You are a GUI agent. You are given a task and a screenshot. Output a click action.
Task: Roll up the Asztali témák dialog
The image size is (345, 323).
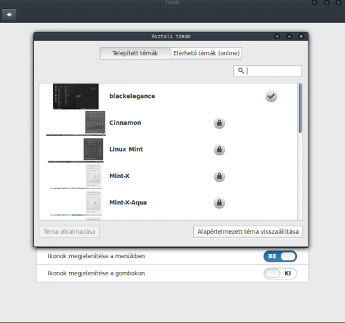point(277,37)
